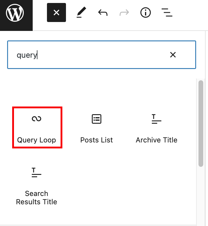Add block via the Archive Title icon
Image resolution: width=208 pixels, height=226 pixels.
[157, 119]
